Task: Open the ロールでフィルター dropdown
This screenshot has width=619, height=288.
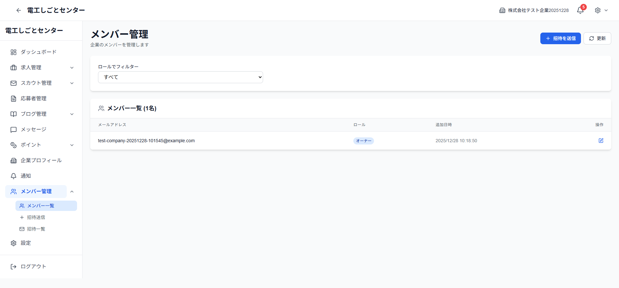Action: [180, 77]
